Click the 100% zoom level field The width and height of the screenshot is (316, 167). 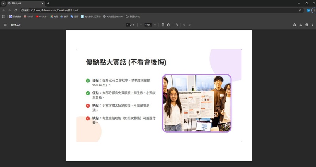pos(148,25)
